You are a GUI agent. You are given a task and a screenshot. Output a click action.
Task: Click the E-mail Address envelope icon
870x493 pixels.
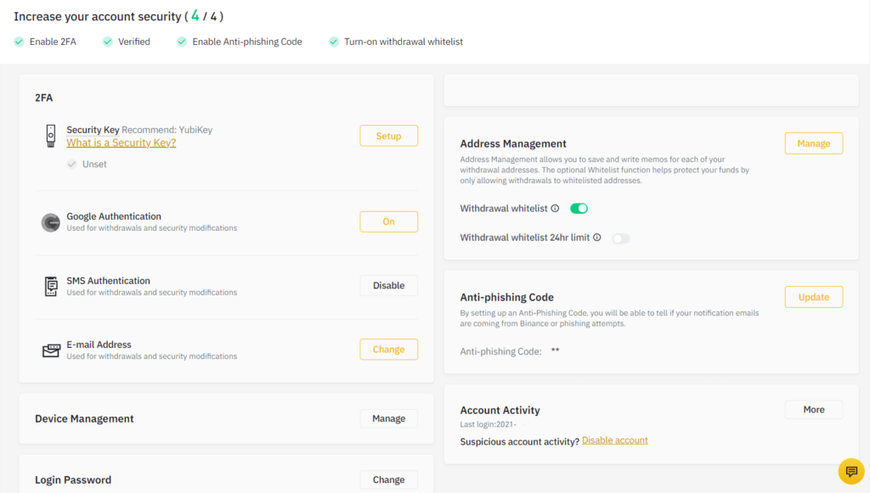pos(51,350)
